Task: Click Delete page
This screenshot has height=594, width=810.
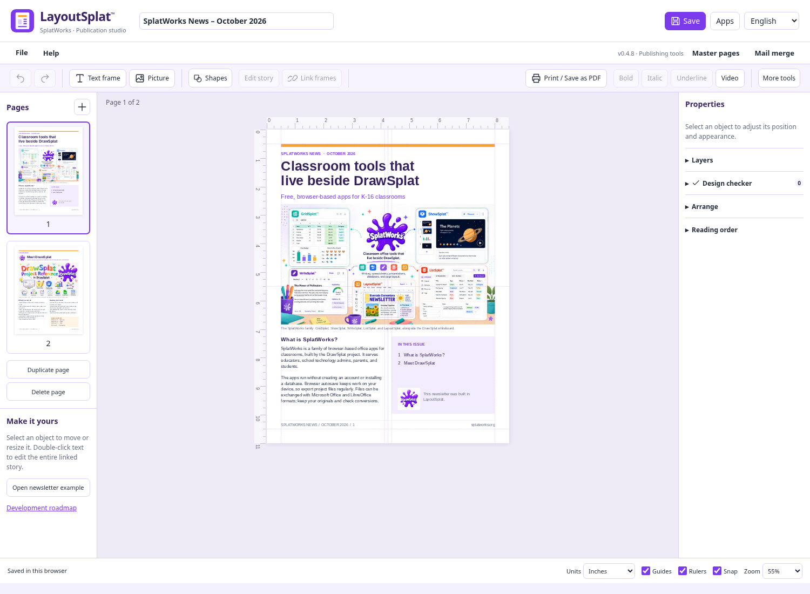Action: pos(48,392)
